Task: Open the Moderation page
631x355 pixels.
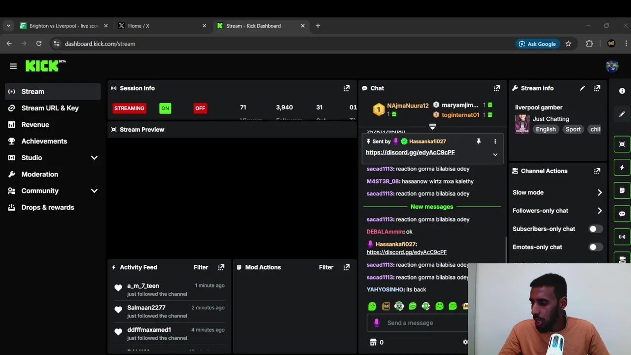Action: pyautogui.click(x=53, y=174)
